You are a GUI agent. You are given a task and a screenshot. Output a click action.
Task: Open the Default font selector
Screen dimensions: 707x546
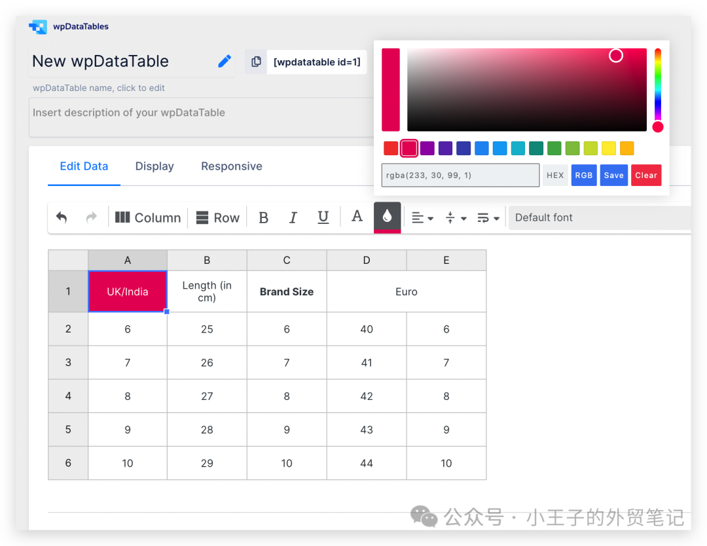(600, 217)
